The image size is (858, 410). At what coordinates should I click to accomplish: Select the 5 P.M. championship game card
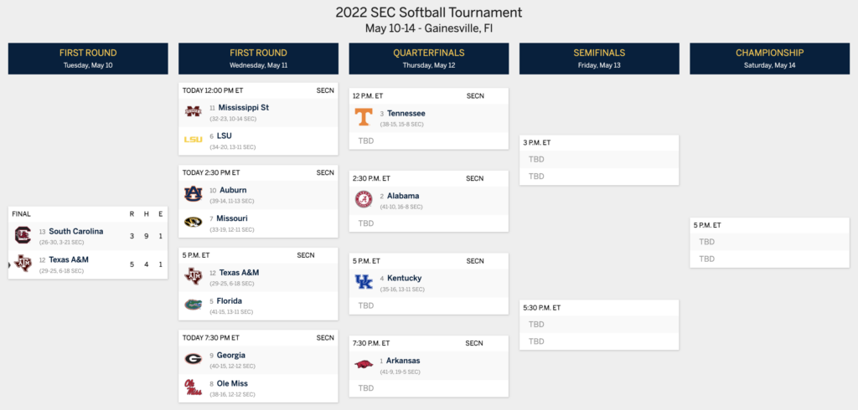click(x=769, y=242)
